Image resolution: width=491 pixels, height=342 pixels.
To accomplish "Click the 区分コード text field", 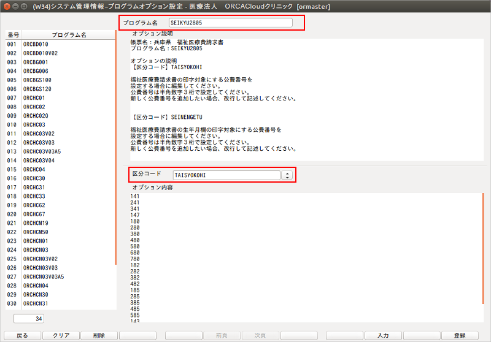I will coord(226,175).
